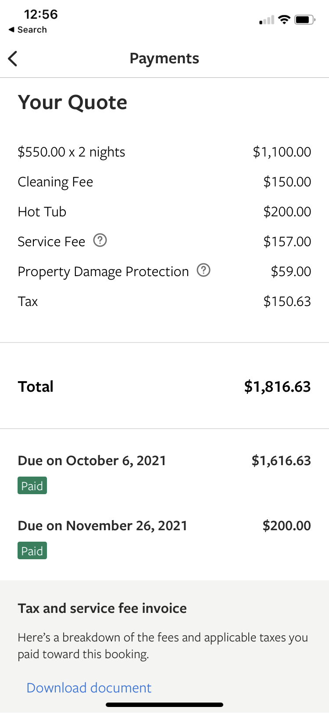Tap the Wi-Fi indicator in the status bar
Viewport: 329px width, 714px height.
click(x=284, y=19)
